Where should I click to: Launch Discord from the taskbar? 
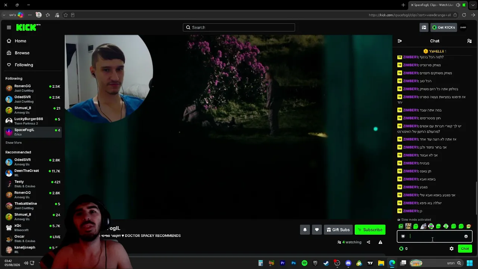tap(348, 263)
